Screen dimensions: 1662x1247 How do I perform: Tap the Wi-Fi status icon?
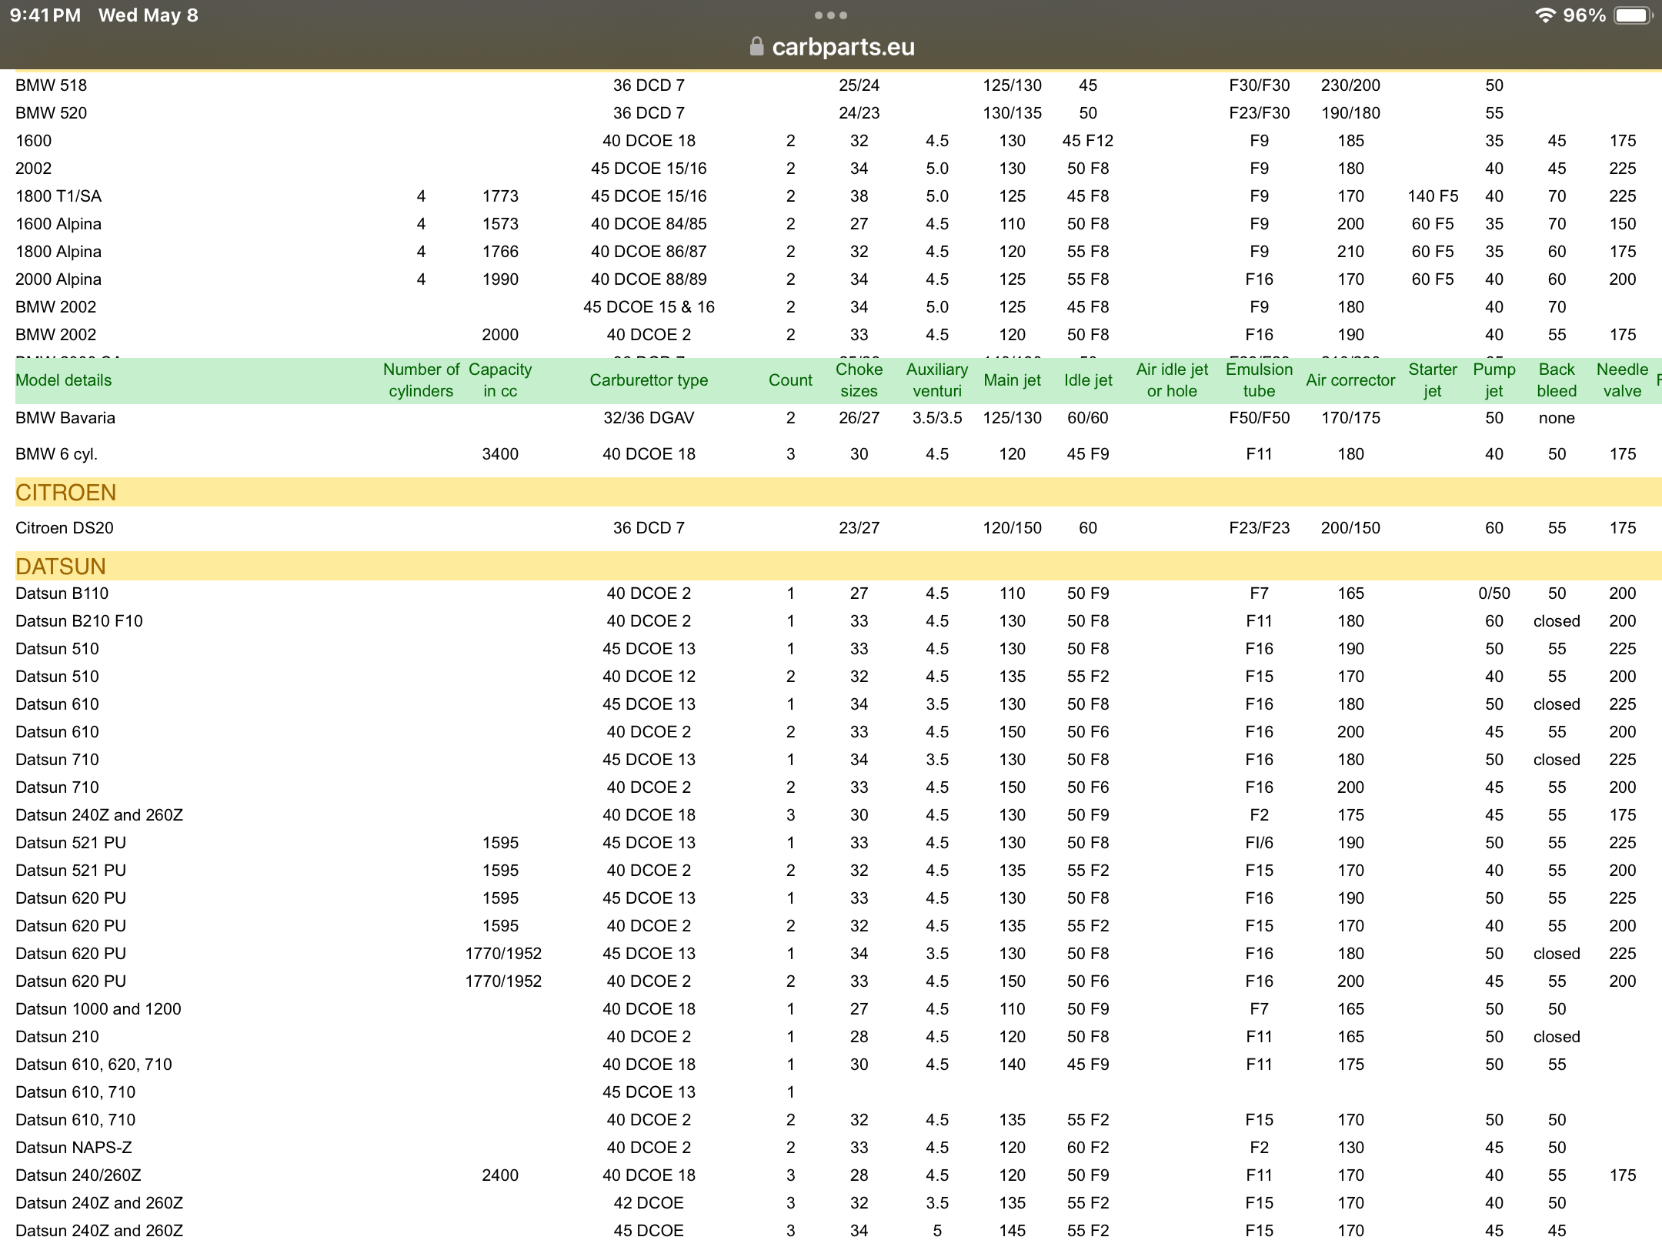pyautogui.click(x=1544, y=15)
